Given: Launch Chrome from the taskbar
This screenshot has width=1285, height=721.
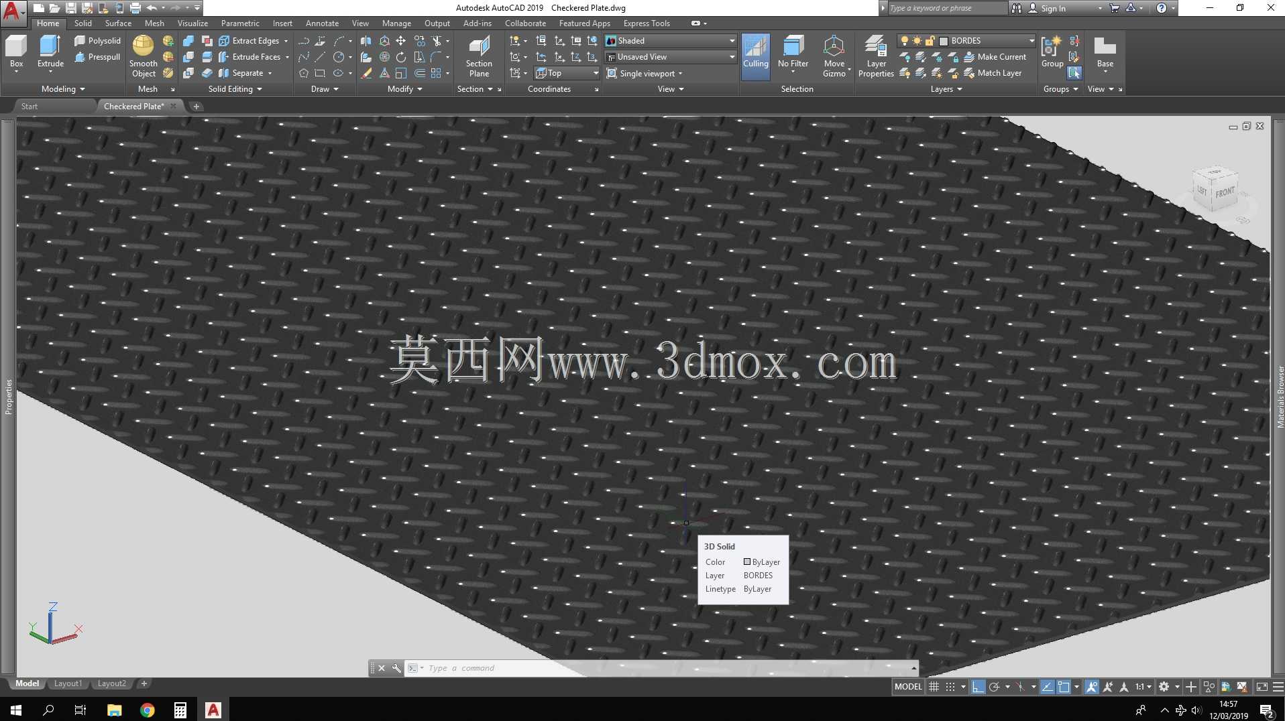Looking at the screenshot, I should click(x=148, y=710).
